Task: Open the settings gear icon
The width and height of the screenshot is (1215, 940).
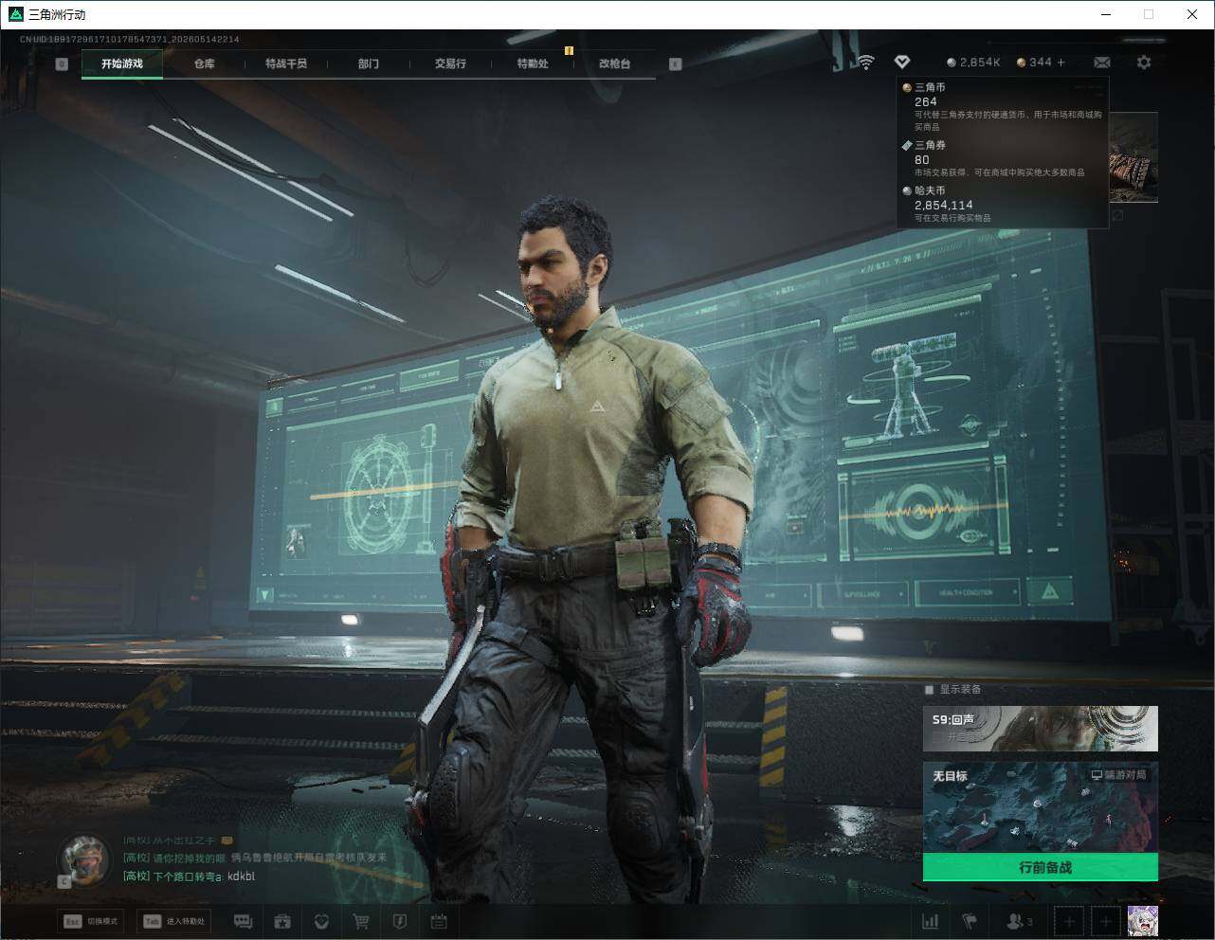Action: 1144,63
